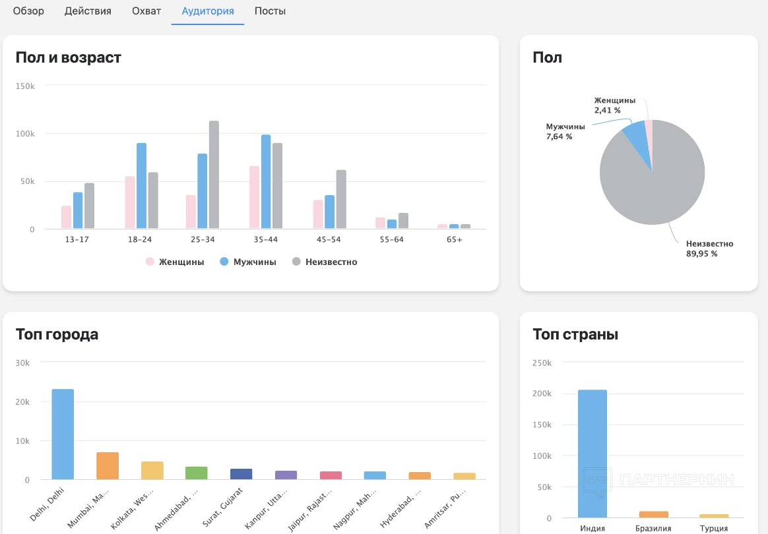
Task: Click the Индия country bar
Action: tap(592, 454)
